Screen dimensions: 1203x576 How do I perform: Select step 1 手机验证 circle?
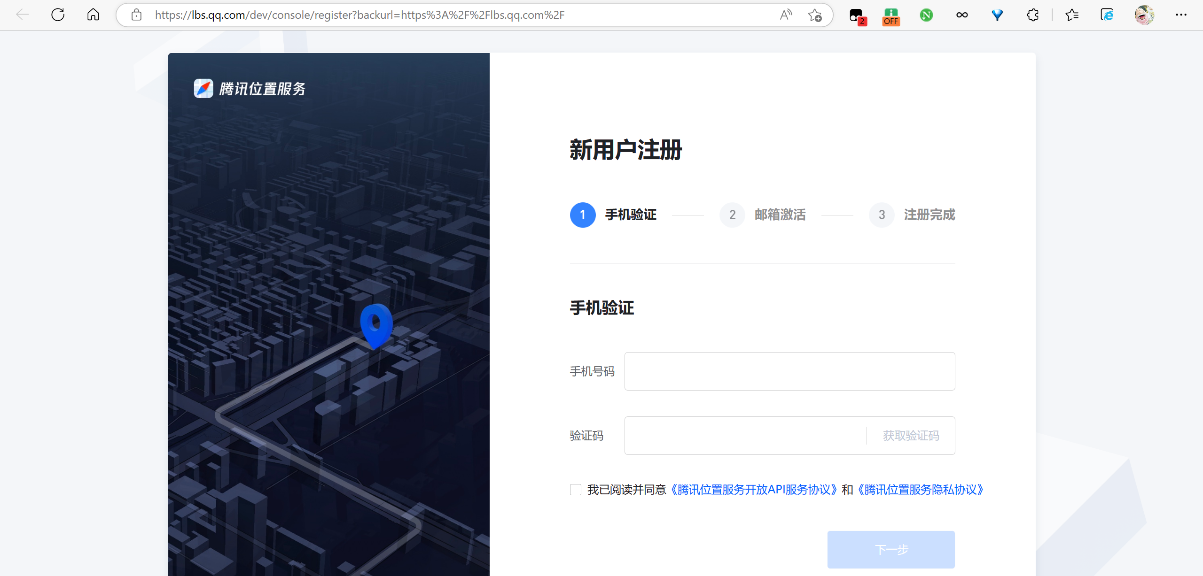pos(582,215)
